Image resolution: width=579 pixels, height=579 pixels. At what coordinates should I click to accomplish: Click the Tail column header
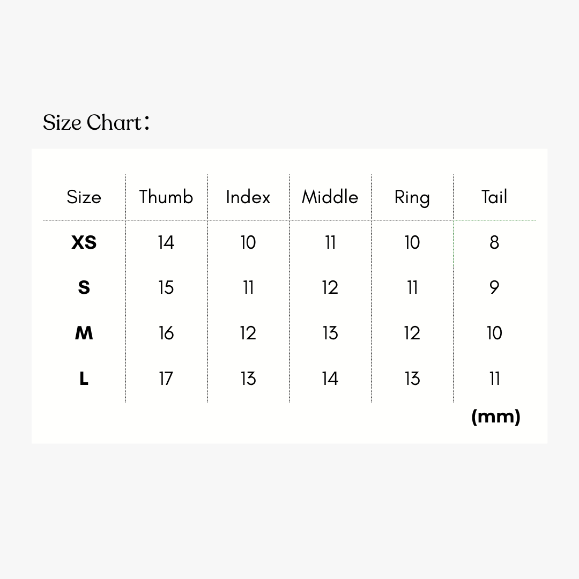[494, 197]
